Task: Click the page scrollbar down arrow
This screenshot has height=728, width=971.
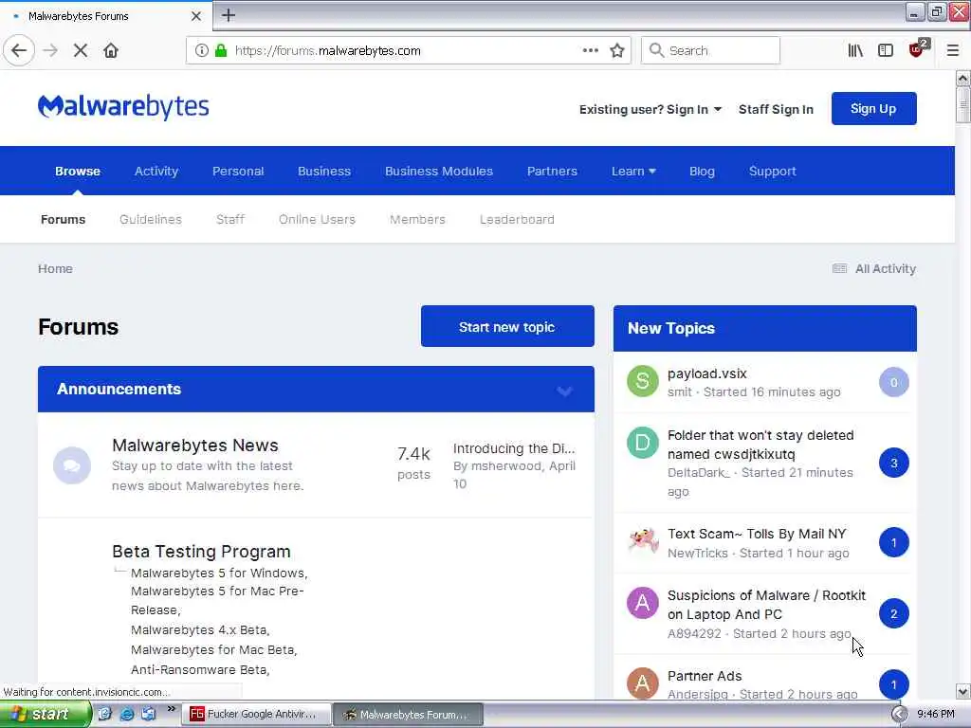Action: point(962,691)
